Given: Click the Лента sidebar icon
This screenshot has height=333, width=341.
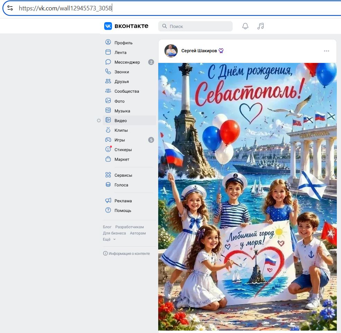Looking at the screenshot, I should pos(108,52).
